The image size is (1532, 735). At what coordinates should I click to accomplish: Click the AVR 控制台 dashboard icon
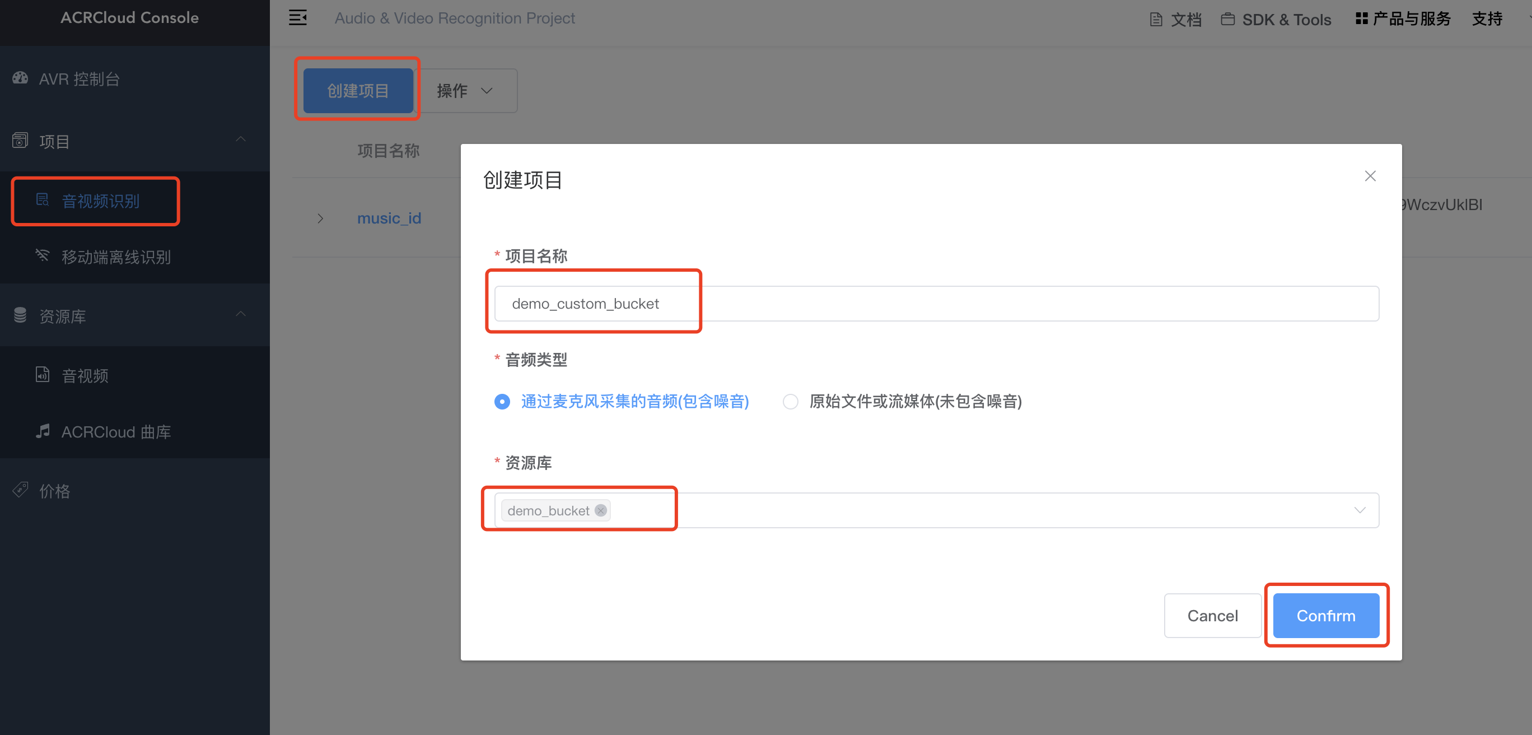[x=20, y=78]
